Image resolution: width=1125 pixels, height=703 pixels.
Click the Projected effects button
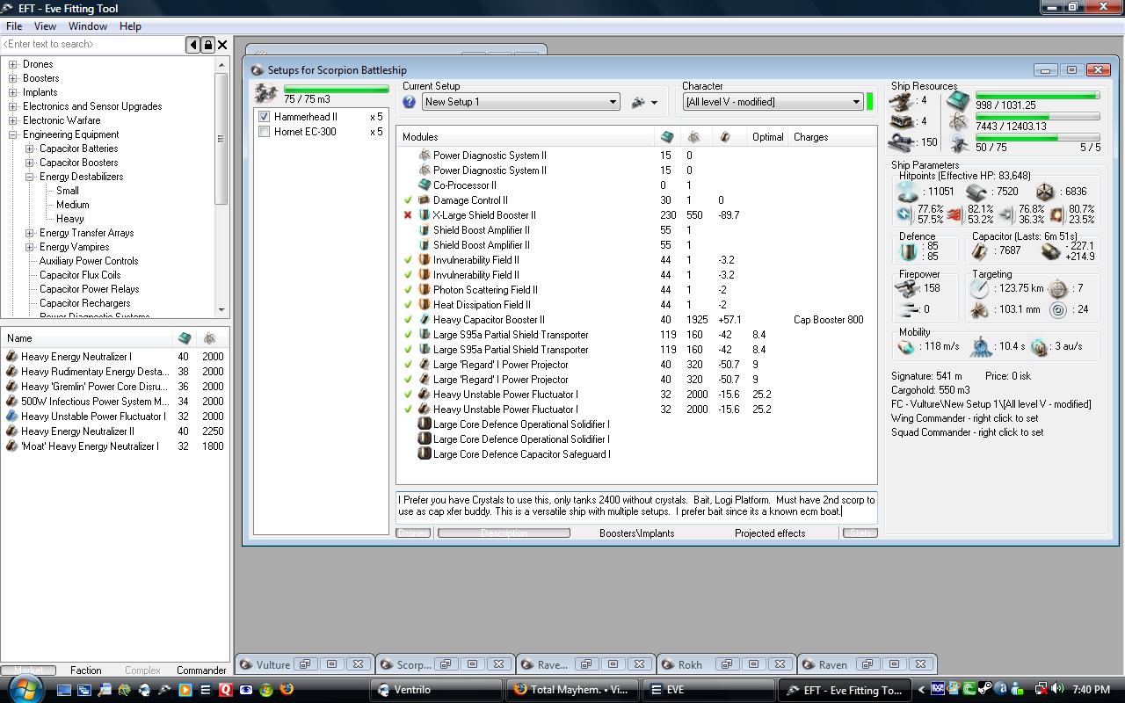(x=770, y=533)
